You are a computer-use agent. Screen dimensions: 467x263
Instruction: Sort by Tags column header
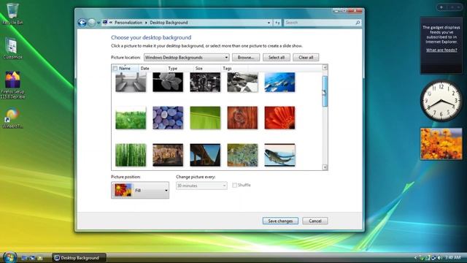[227, 69]
